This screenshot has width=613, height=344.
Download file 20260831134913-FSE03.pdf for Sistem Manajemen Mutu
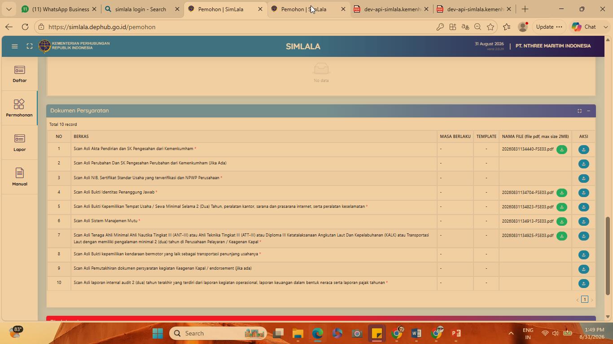click(561, 221)
